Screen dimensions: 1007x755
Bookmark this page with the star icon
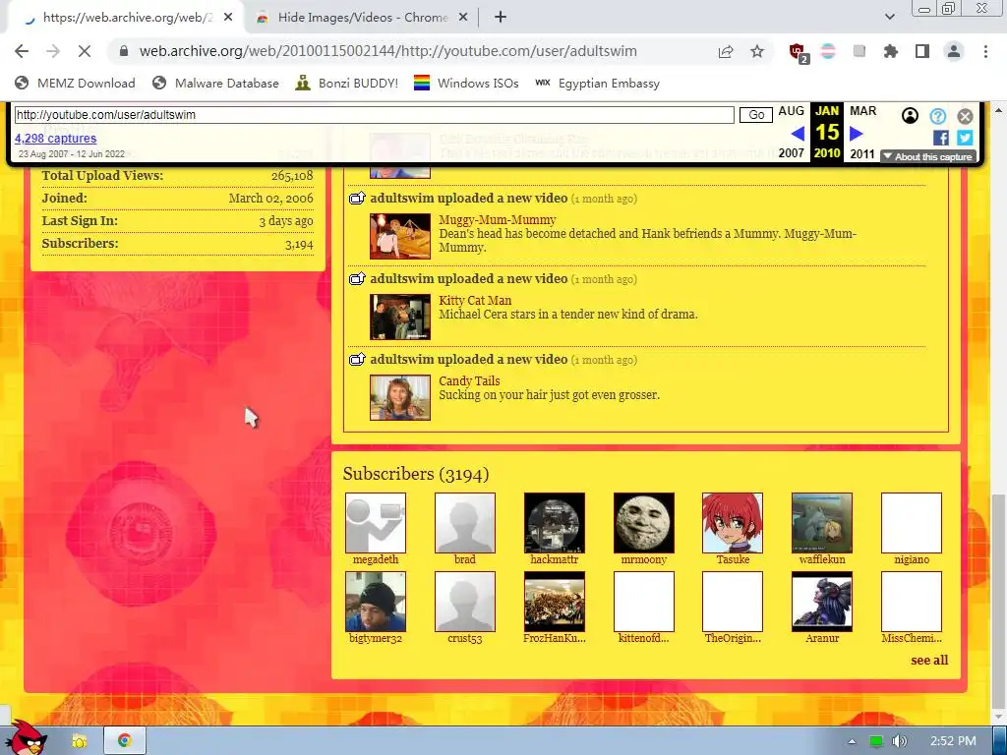click(x=757, y=51)
